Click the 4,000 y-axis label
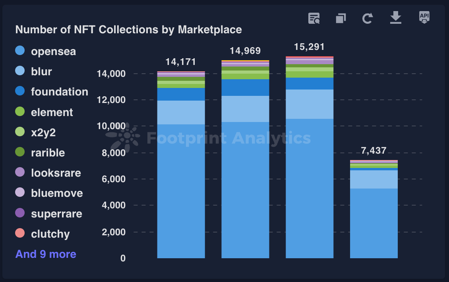 click(113, 205)
